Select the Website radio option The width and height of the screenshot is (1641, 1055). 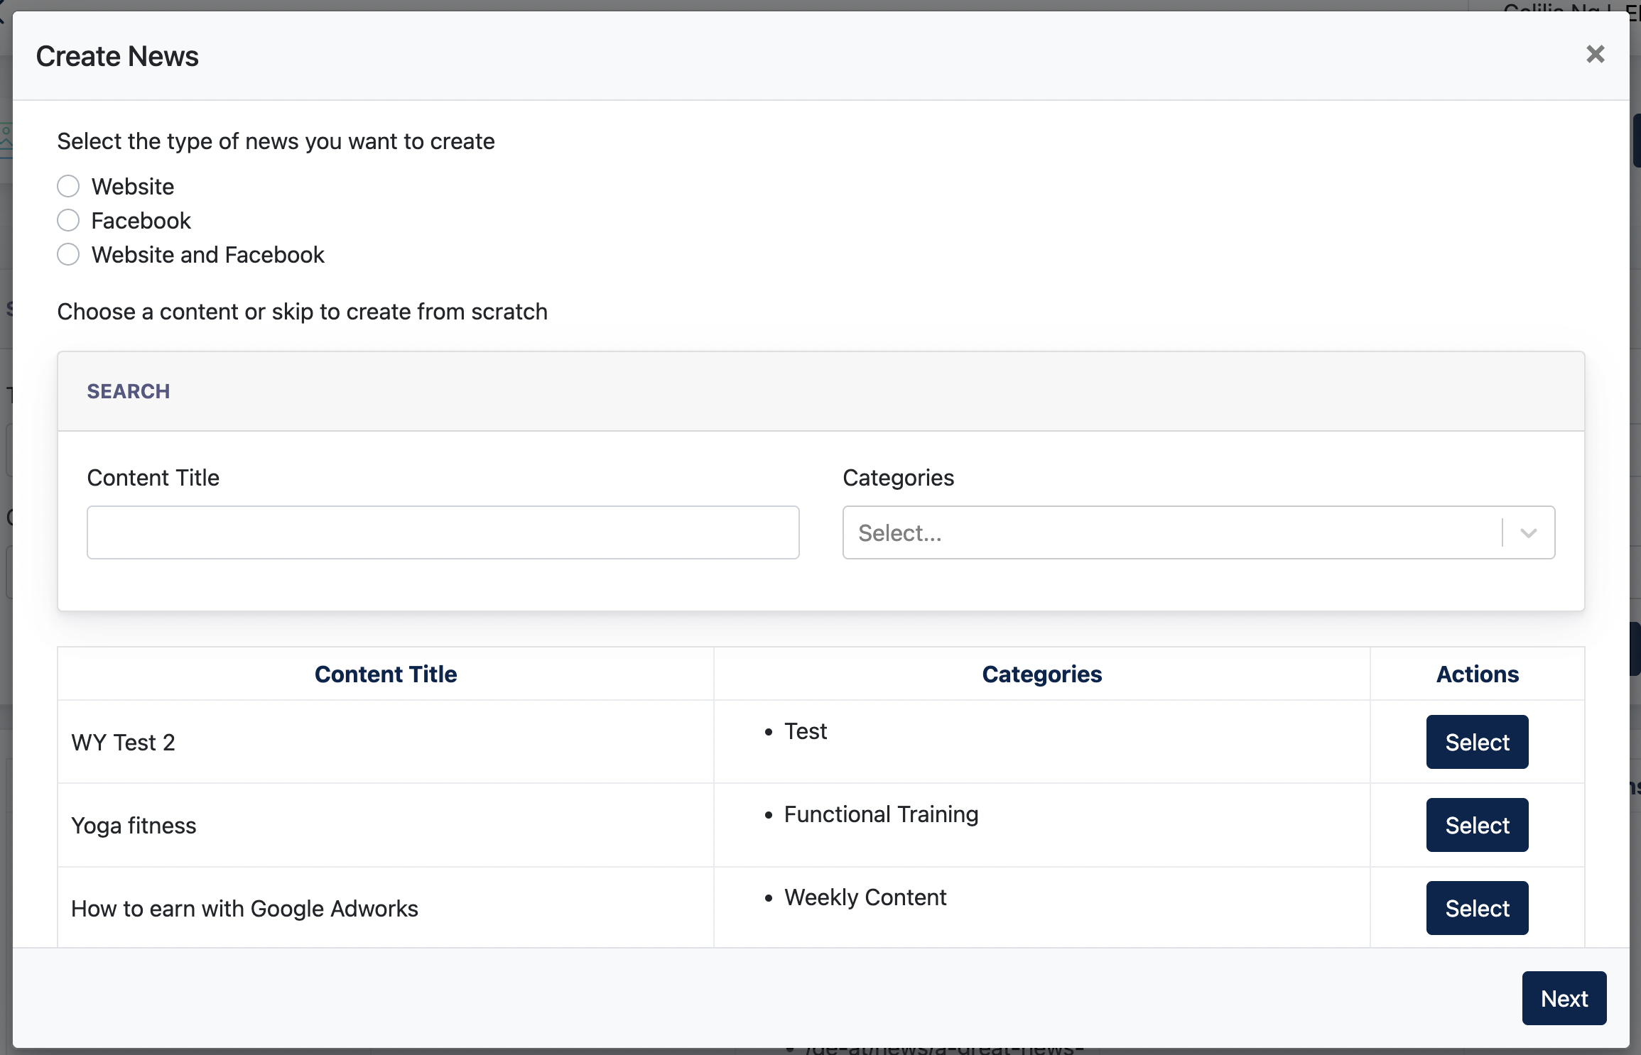68,186
